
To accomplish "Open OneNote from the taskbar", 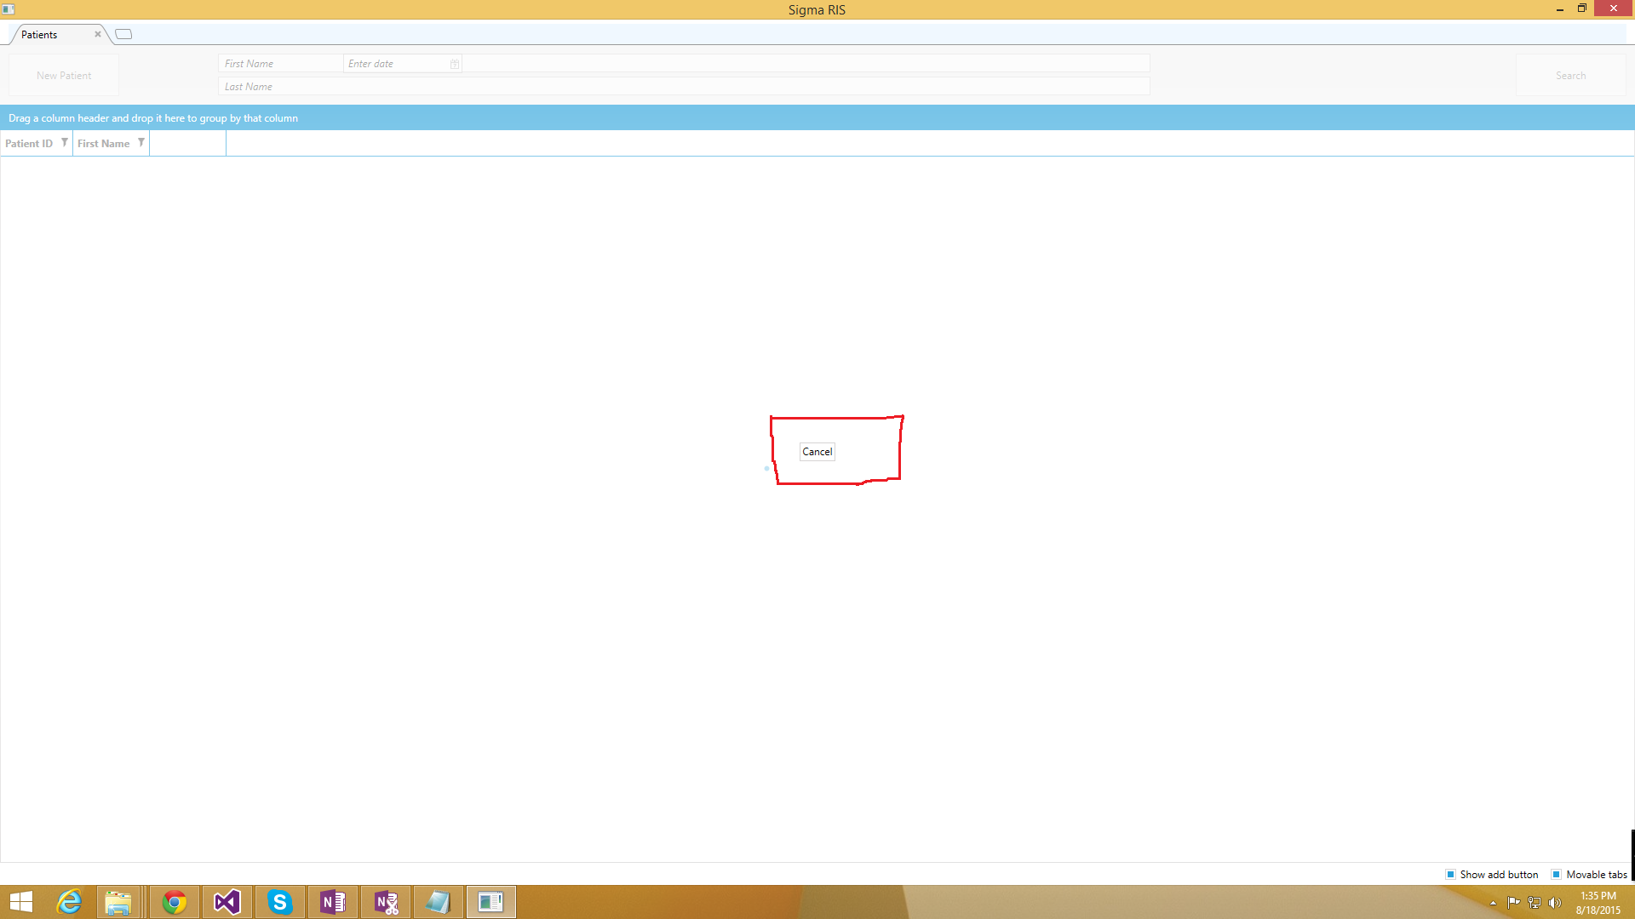I will (333, 902).
